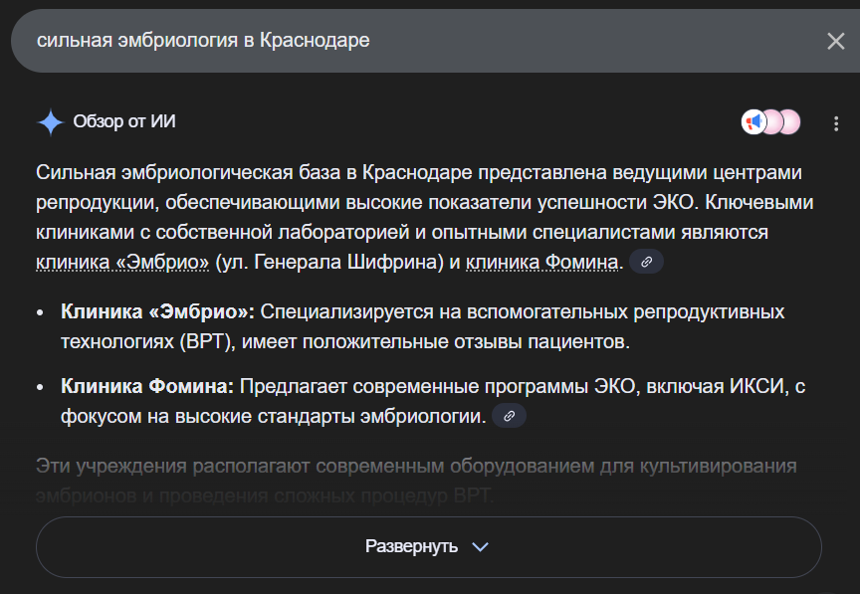Click the middle pink source circle
The width and height of the screenshot is (860, 594).
point(772,122)
